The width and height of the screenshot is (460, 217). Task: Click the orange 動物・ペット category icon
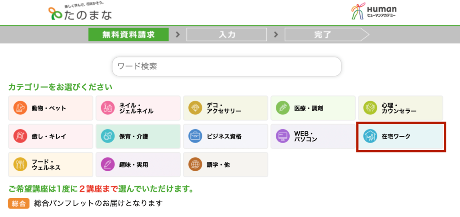click(20, 108)
